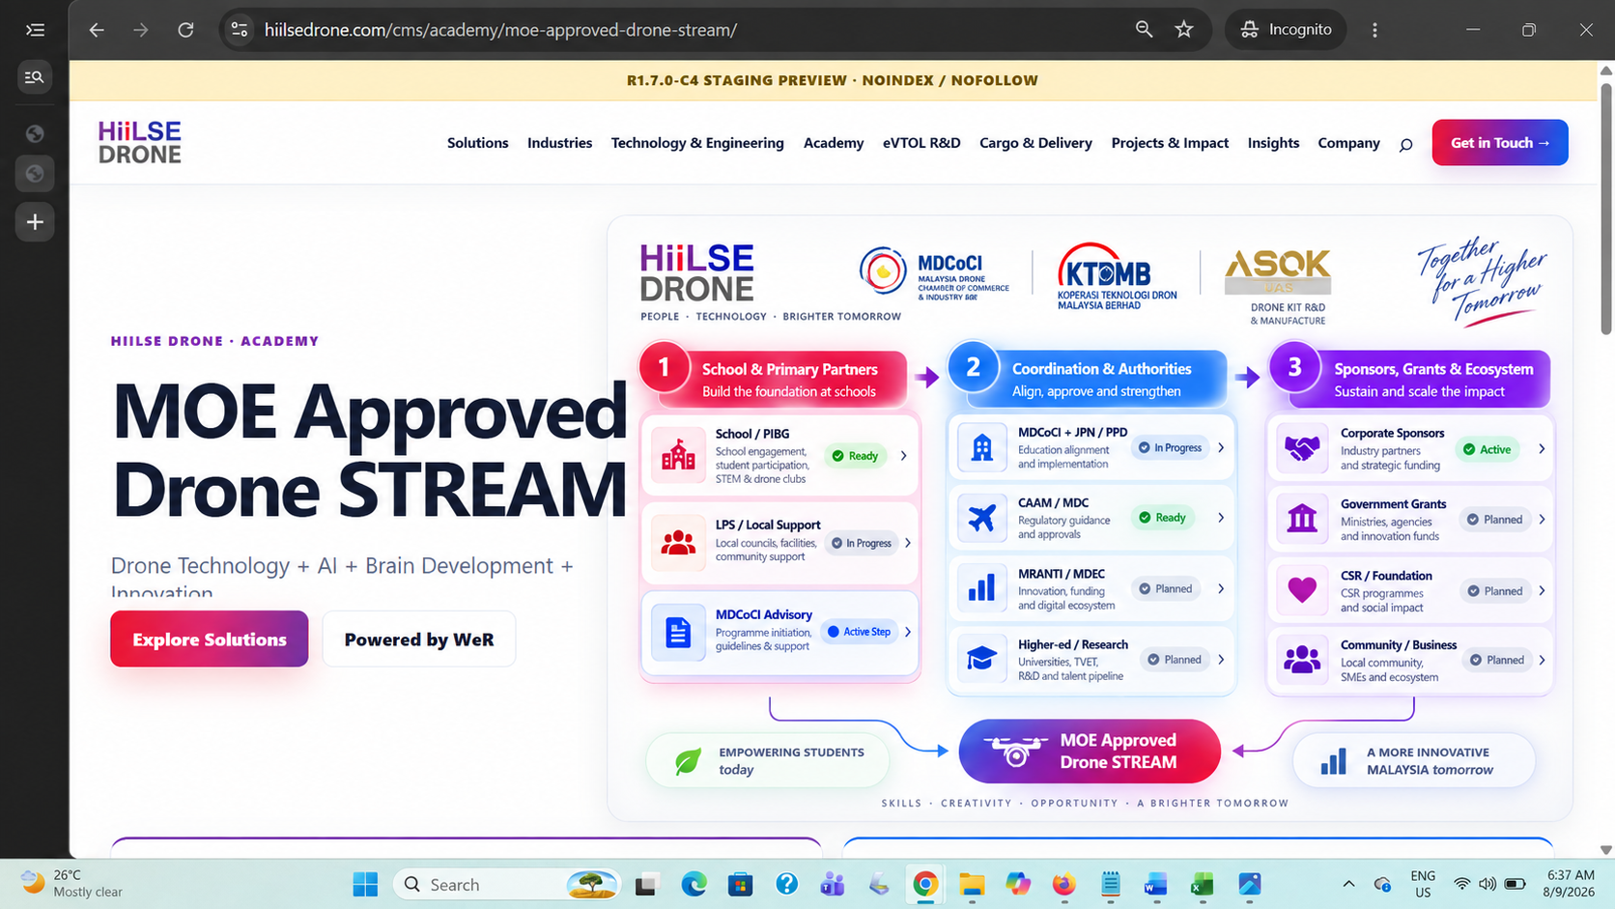This screenshot has width=1615, height=909.
Task: Expand the CAAM / MDC card chevron
Action: (x=1221, y=518)
